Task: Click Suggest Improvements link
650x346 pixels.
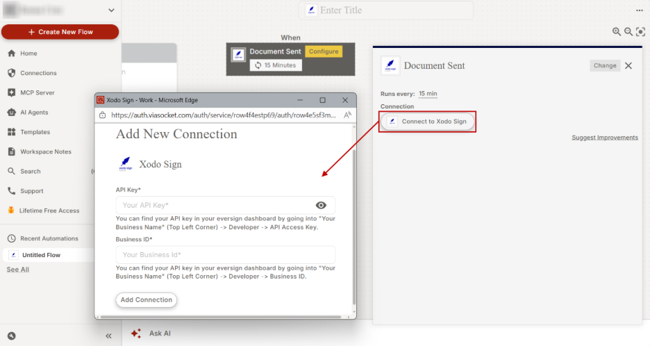Action: pyautogui.click(x=605, y=138)
